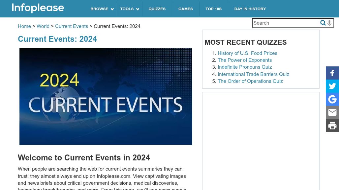Viewport: 339px width, 190px height.
Task: Open History of U.S. Food Prices quiz
Action: tap(247, 53)
